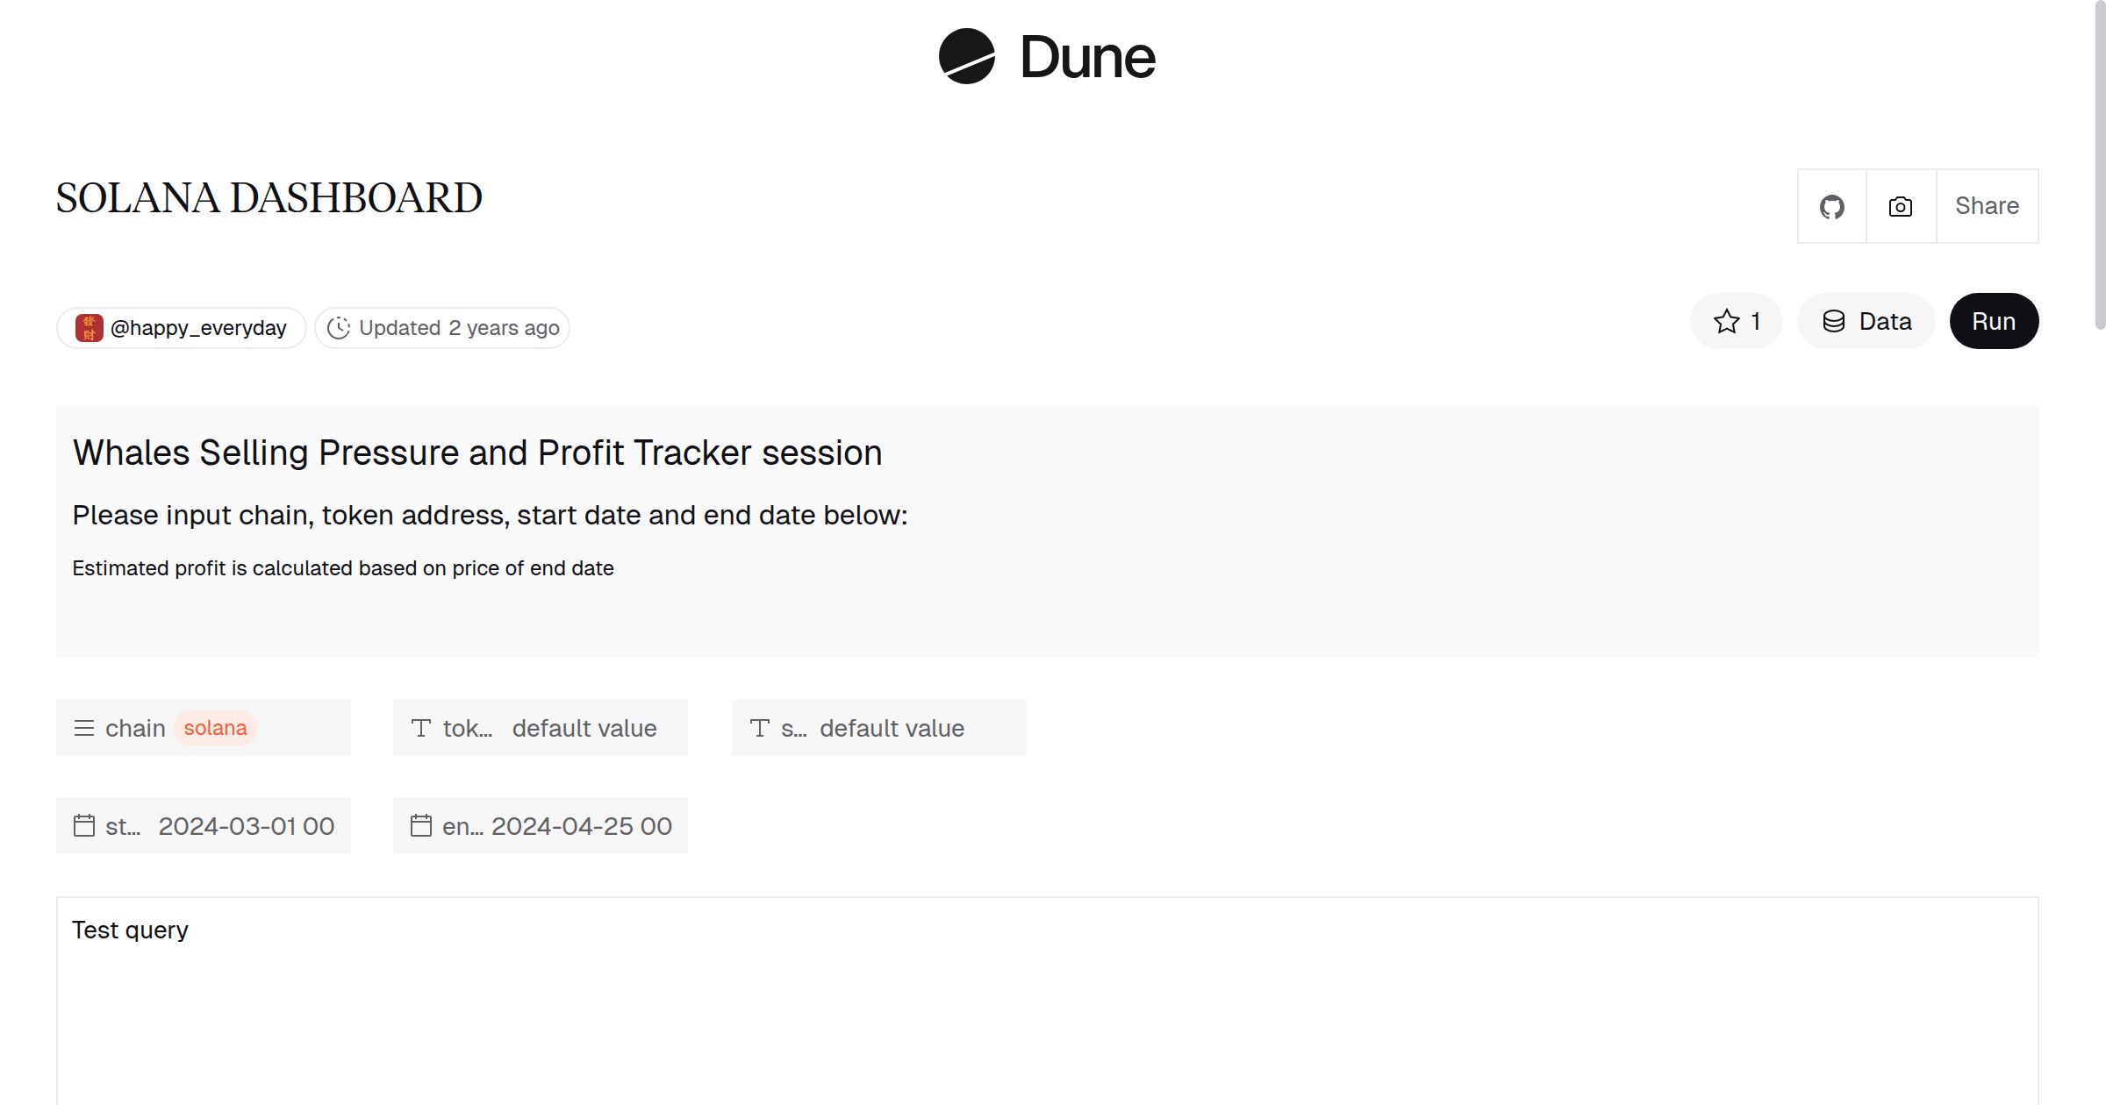
Task: Open the Share dialog
Action: 1987,205
